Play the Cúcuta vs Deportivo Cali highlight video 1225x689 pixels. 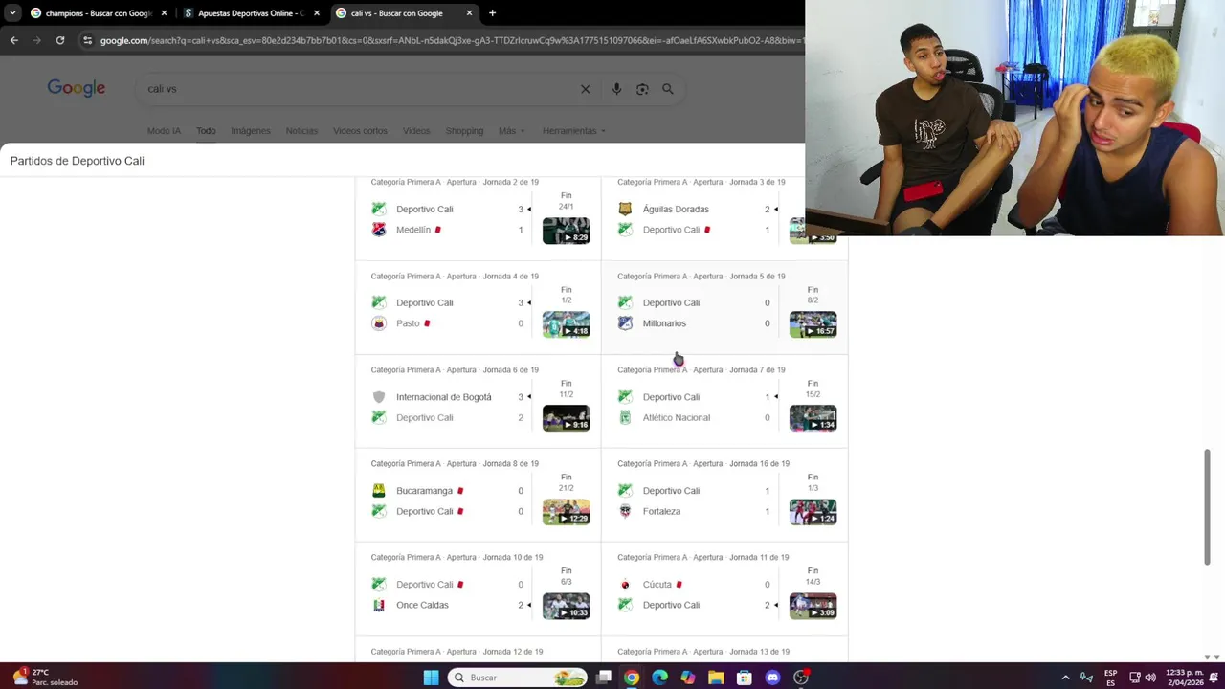point(813,606)
